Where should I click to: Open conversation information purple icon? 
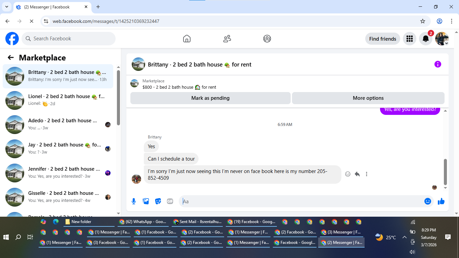point(437,64)
